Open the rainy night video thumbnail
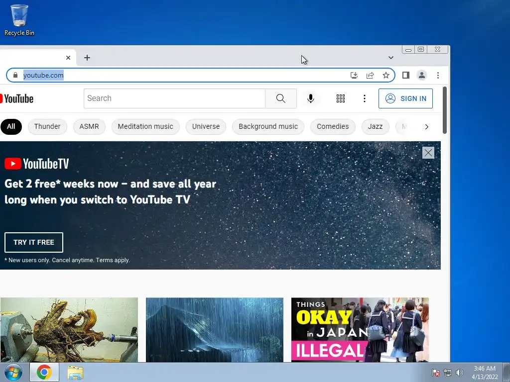510x382 pixels. click(x=215, y=330)
